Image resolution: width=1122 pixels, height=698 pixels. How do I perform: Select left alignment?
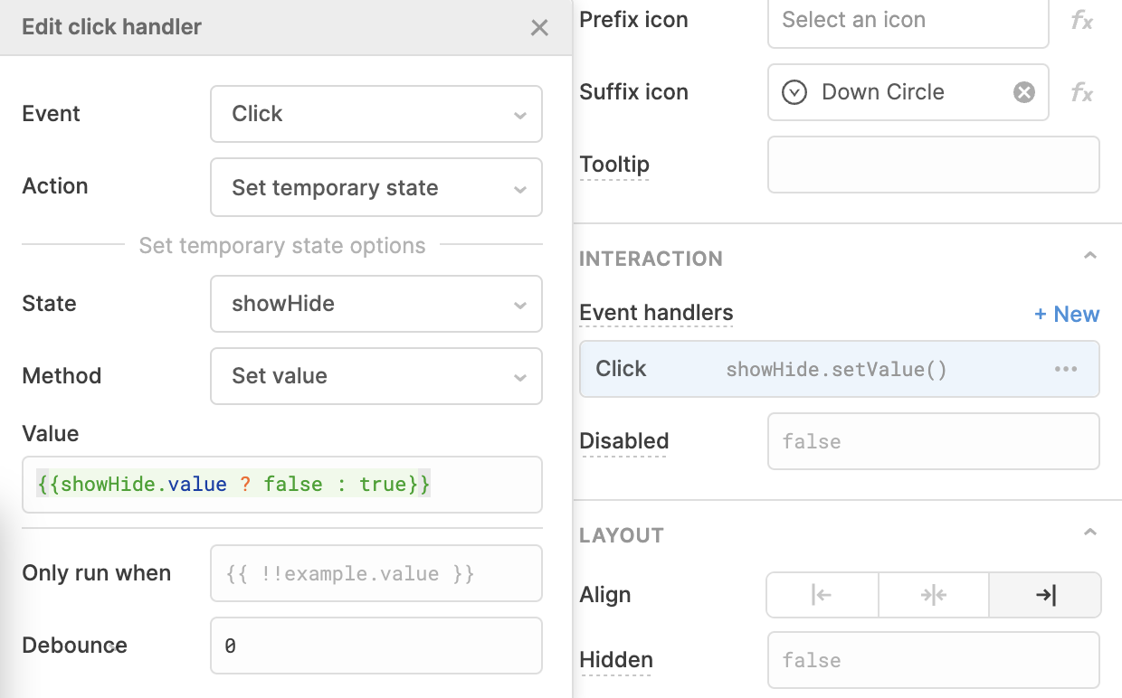tap(822, 595)
